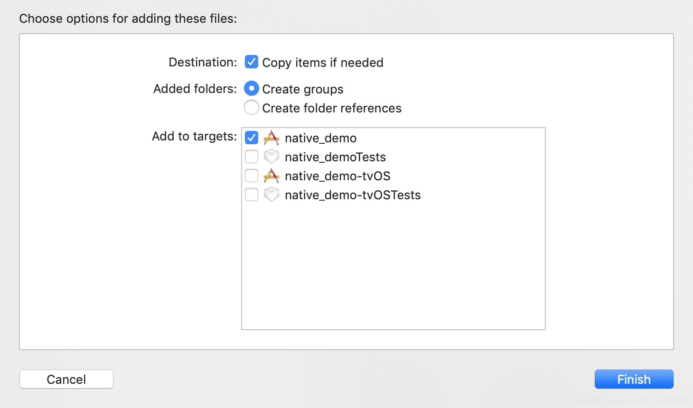693x408 pixels.
Task: Click the Create groups label
Action: click(303, 89)
